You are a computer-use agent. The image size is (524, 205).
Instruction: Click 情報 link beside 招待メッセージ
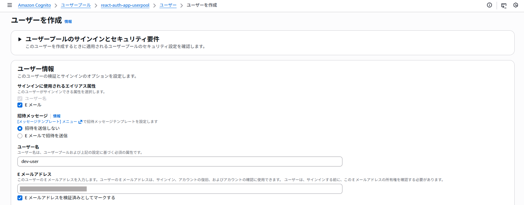point(57,116)
